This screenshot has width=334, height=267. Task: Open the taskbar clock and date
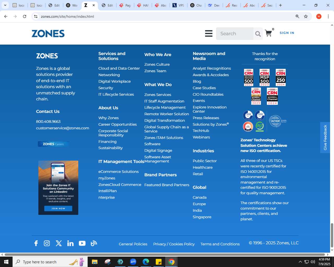(324, 262)
